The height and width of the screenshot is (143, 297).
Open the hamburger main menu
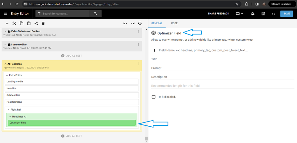click(x=5, y=14)
